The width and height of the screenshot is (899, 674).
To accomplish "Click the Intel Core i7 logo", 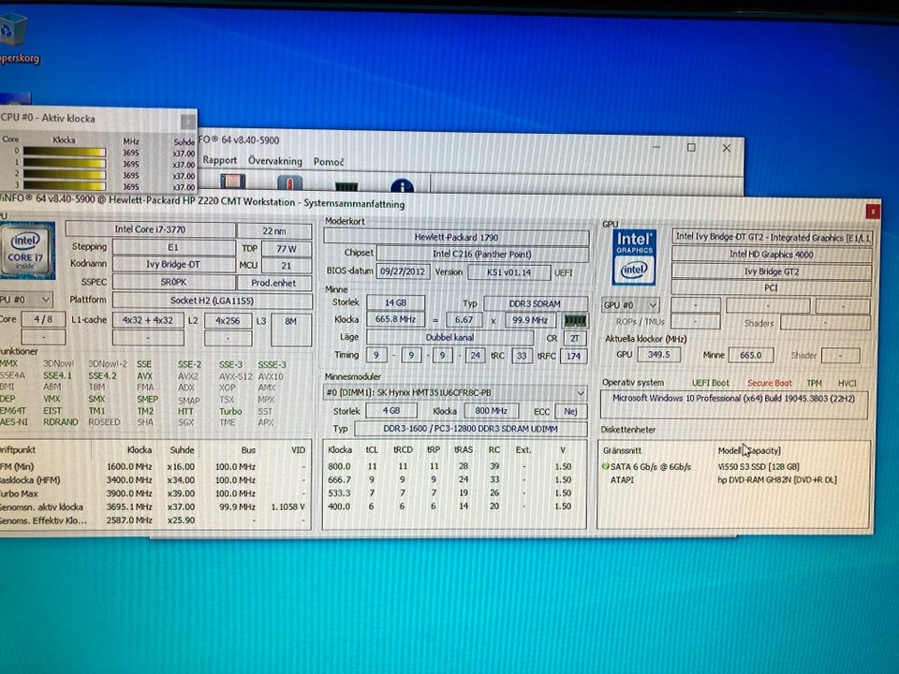I will point(26,251).
